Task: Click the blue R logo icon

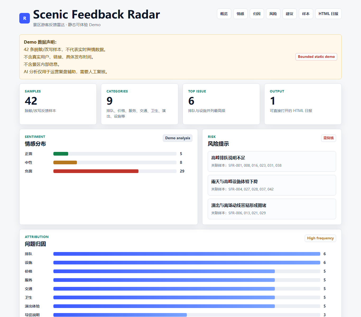Action: click(25, 18)
